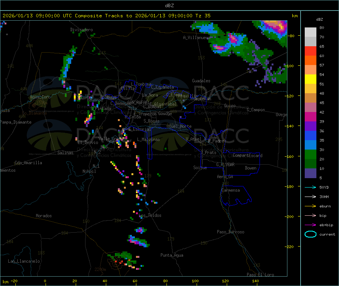The height and width of the screenshot is (286, 339).
Task: Click the Punta_Agua map label
Action: point(172,255)
